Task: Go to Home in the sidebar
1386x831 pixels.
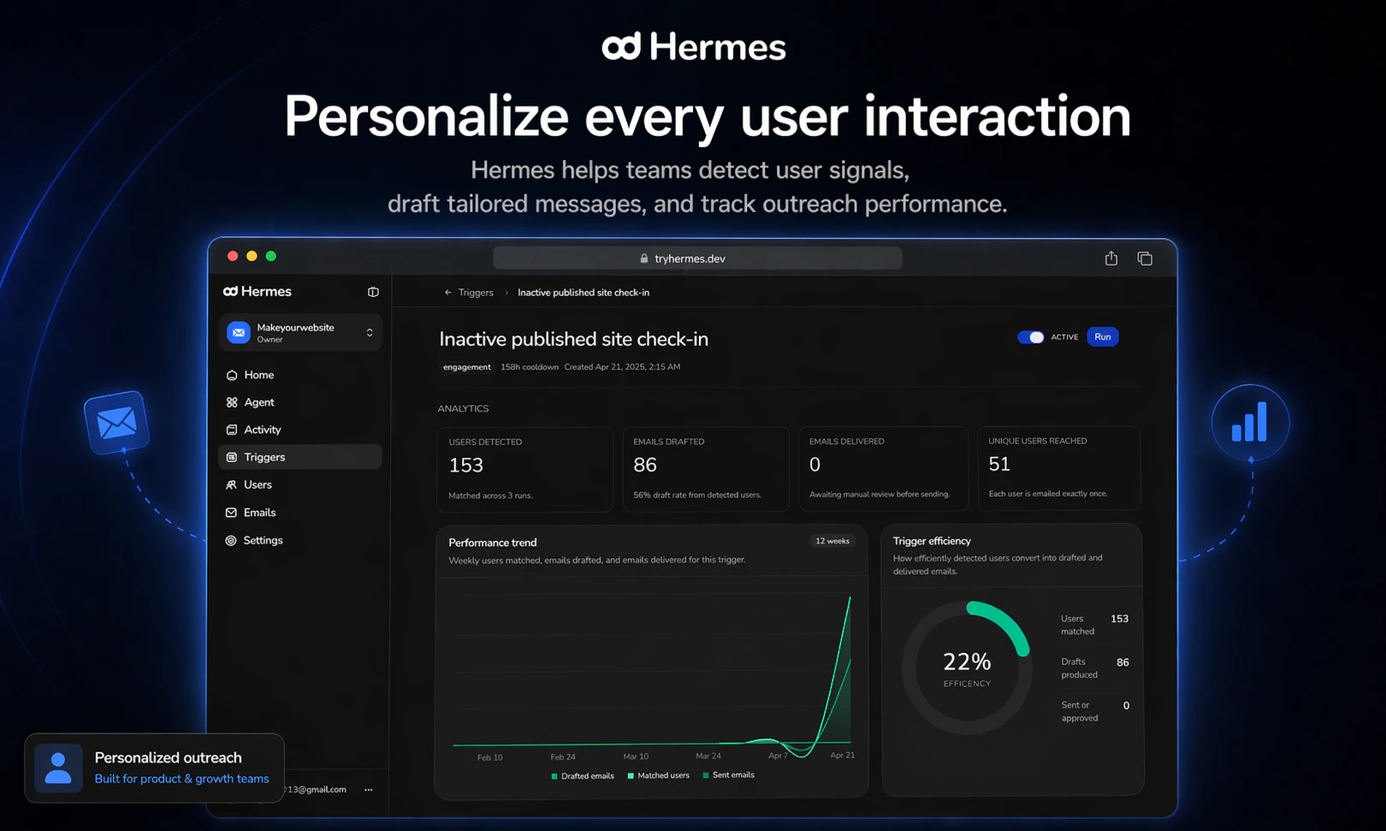Action: (300, 375)
